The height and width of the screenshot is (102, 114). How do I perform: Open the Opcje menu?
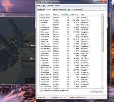(x=44, y=6)
